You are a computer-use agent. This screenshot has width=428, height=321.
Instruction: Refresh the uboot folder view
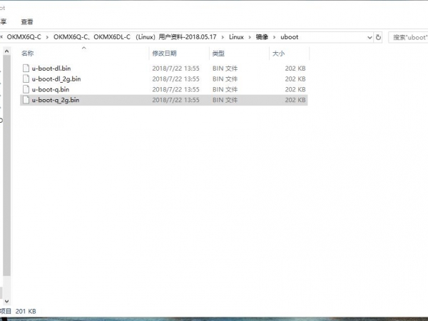click(x=378, y=37)
